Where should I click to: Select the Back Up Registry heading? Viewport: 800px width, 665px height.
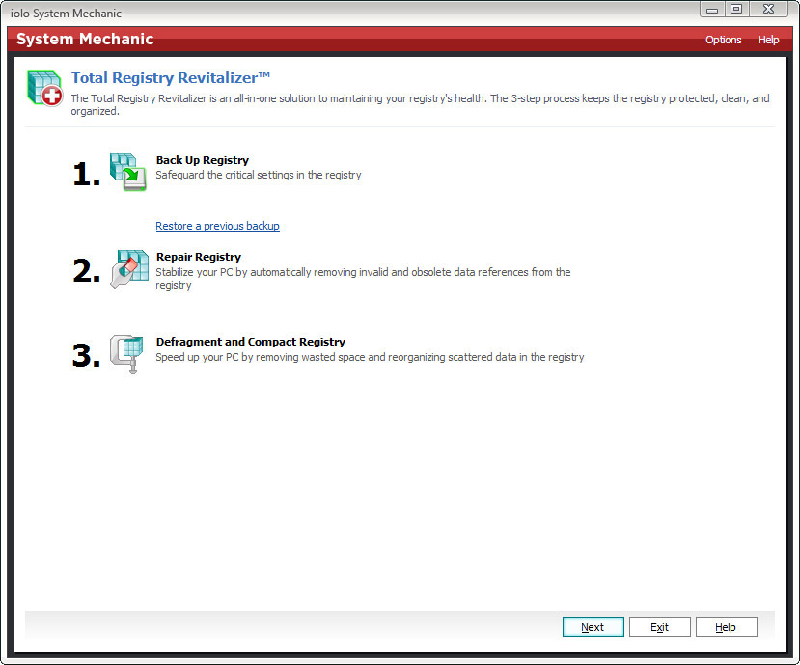click(203, 160)
